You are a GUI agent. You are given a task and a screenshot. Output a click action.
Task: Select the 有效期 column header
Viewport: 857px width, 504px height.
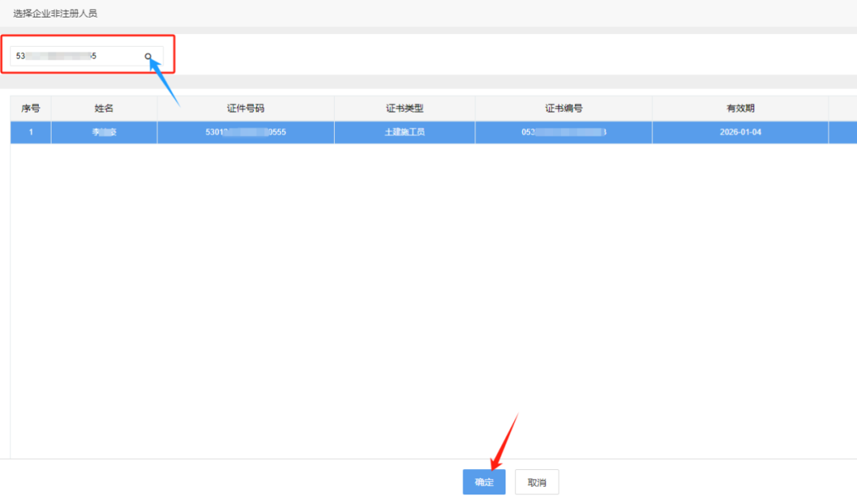pos(740,108)
